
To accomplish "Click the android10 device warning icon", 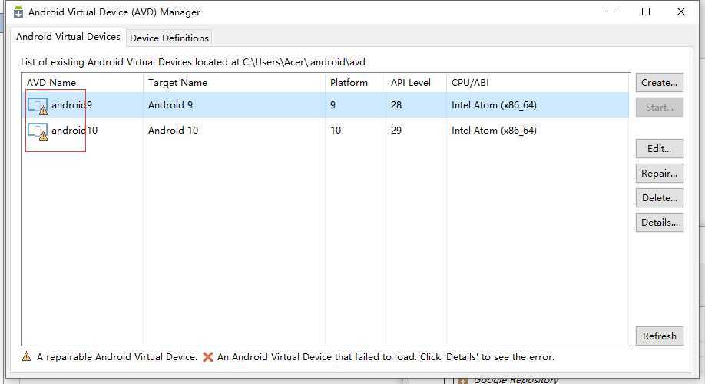I will click(x=38, y=131).
